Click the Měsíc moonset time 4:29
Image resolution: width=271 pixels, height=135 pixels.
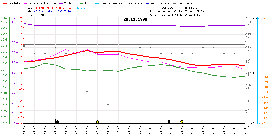[x=197, y=15]
